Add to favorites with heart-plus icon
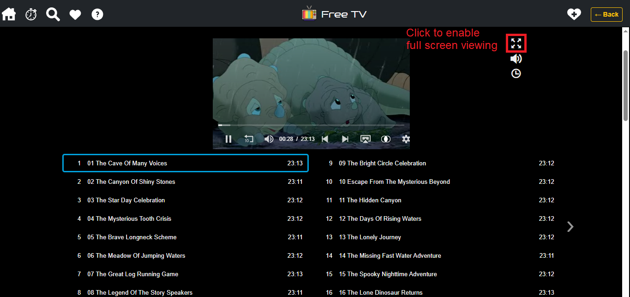This screenshot has height=297, width=630. tap(574, 14)
